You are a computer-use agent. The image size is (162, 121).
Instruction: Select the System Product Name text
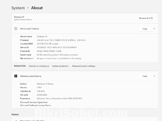(23, 20)
